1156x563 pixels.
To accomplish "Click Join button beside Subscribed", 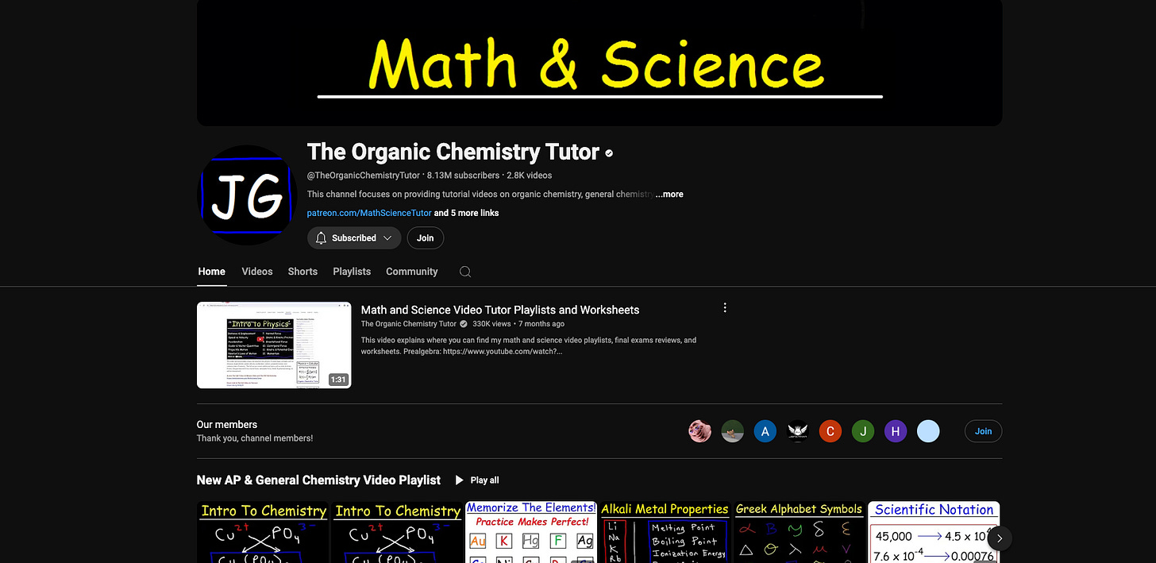I will point(426,238).
